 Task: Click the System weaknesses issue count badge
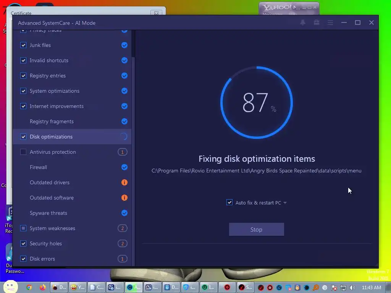click(x=123, y=228)
